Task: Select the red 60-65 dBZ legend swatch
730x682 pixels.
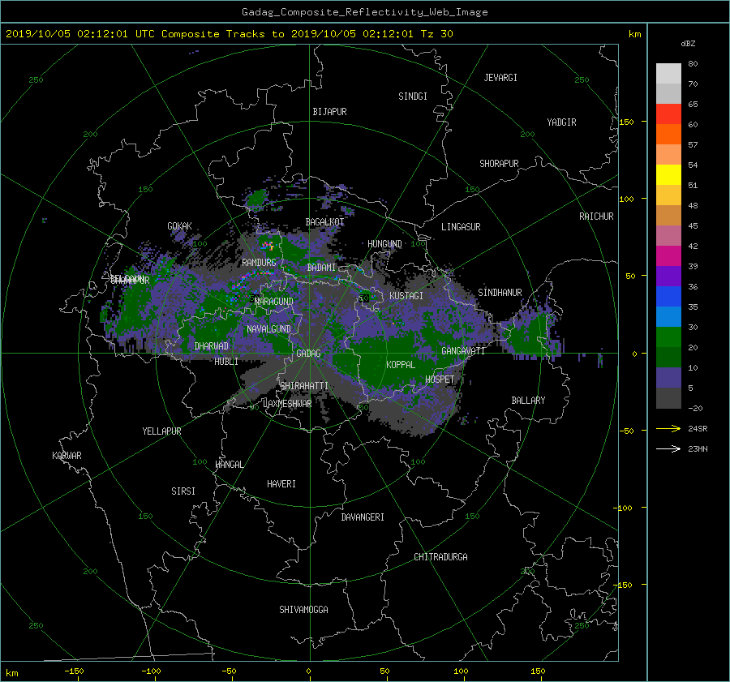Action: click(x=668, y=114)
